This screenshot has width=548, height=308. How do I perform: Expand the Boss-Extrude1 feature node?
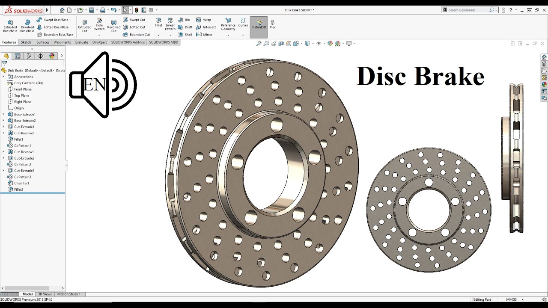pyautogui.click(x=3, y=114)
